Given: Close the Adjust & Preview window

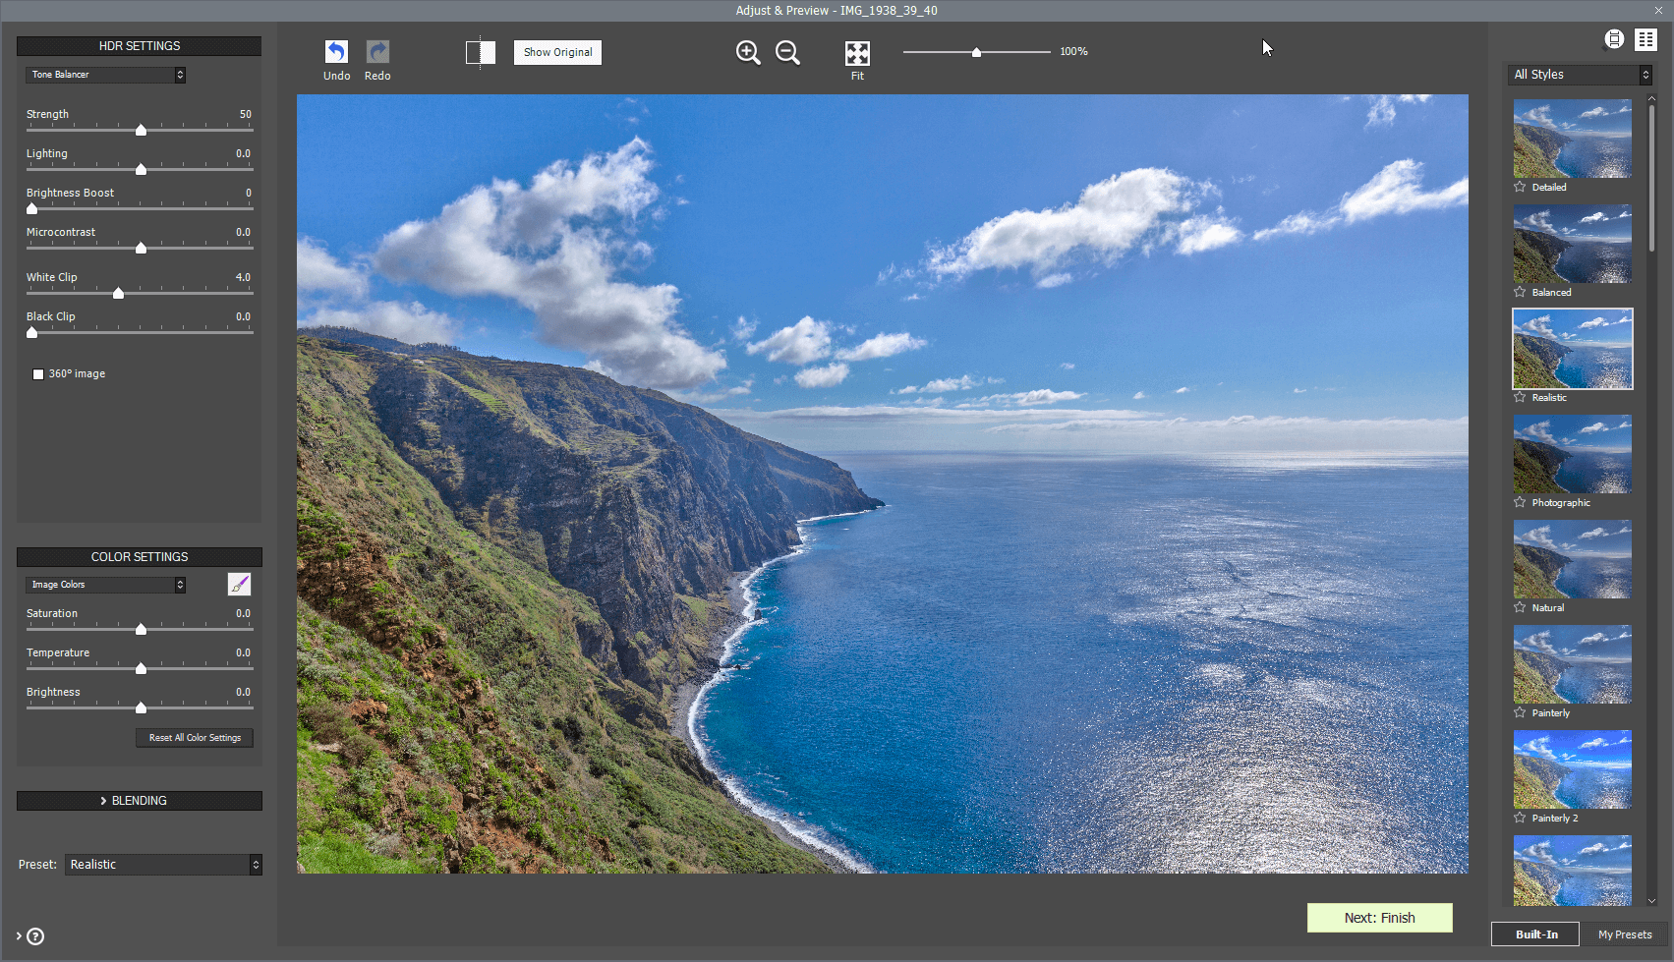Looking at the screenshot, I should point(1659,10).
